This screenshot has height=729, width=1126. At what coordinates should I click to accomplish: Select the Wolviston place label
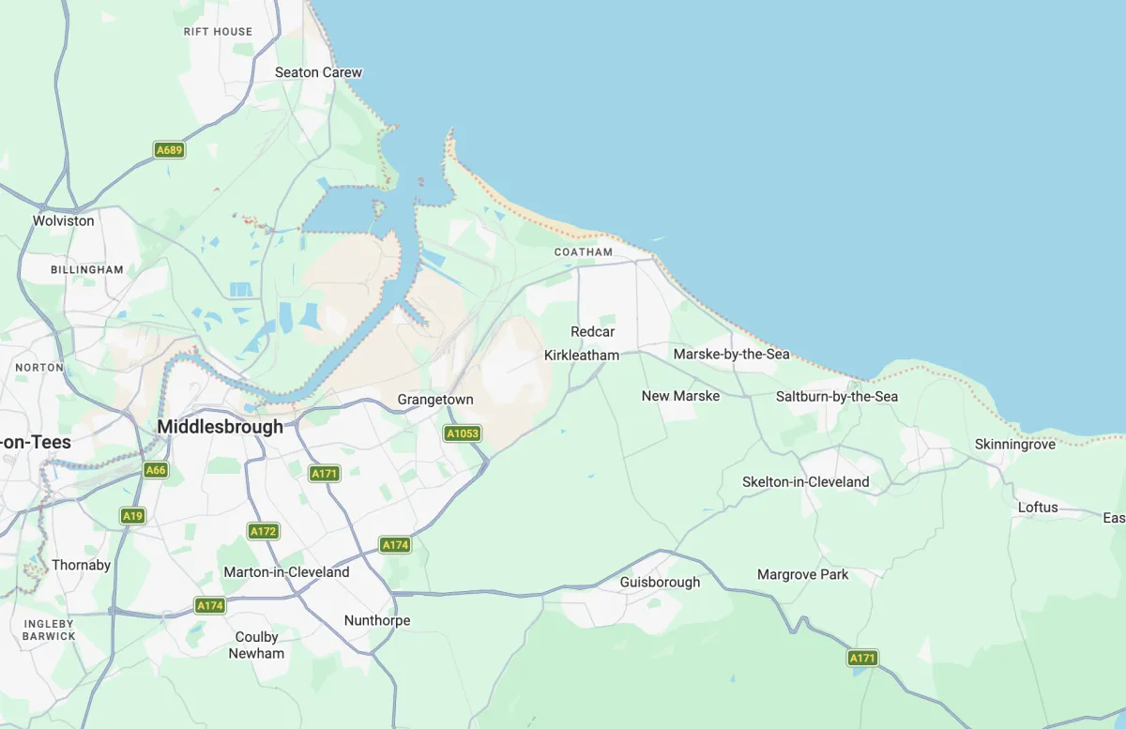point(64,221)
